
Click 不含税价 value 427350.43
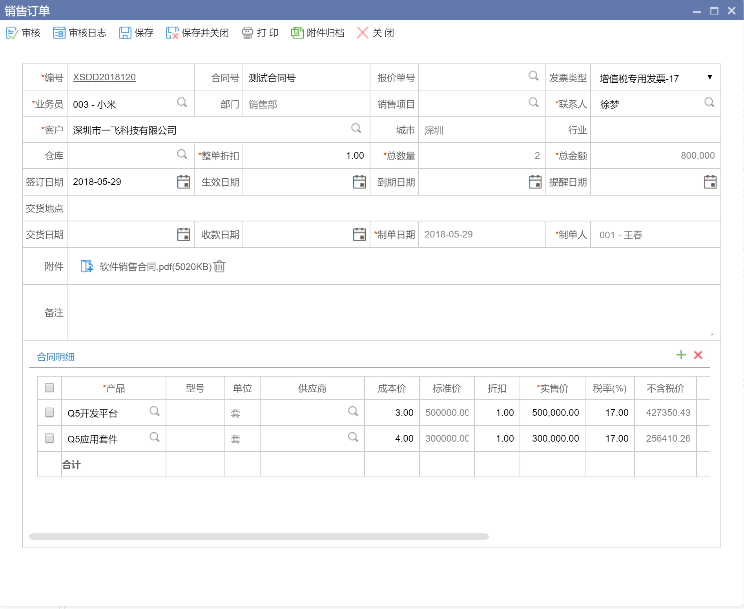(x=668, y=413)
